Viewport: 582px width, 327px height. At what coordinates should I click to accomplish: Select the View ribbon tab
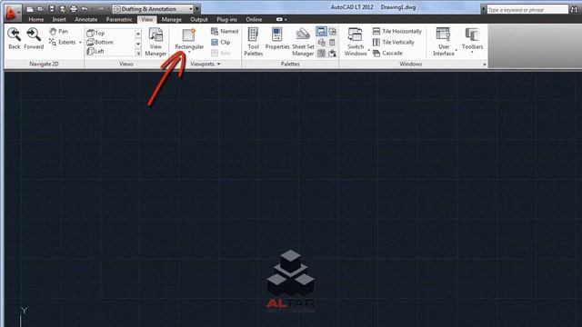(147, 19)
